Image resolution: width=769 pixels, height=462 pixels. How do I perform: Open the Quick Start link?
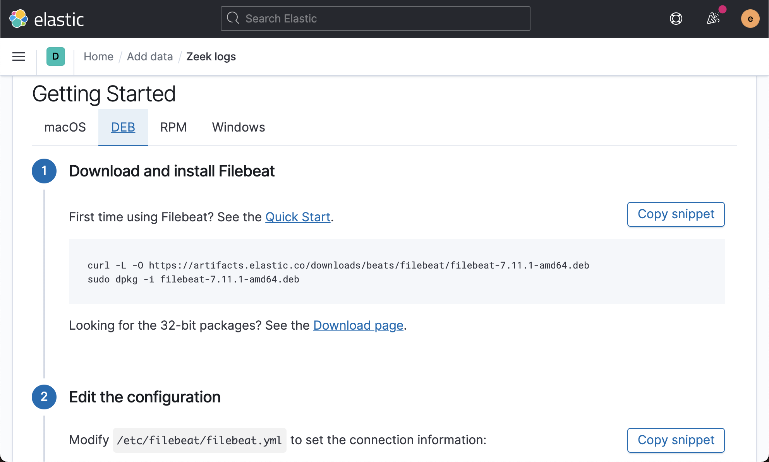(x=298, y=217)
